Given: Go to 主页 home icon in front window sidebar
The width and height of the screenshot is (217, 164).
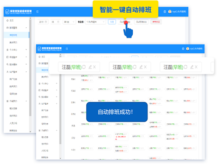Looking at the screenshot, I should pos(39,57).
